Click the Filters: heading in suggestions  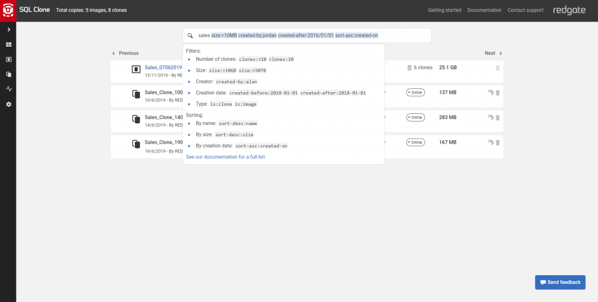(193, 51)
